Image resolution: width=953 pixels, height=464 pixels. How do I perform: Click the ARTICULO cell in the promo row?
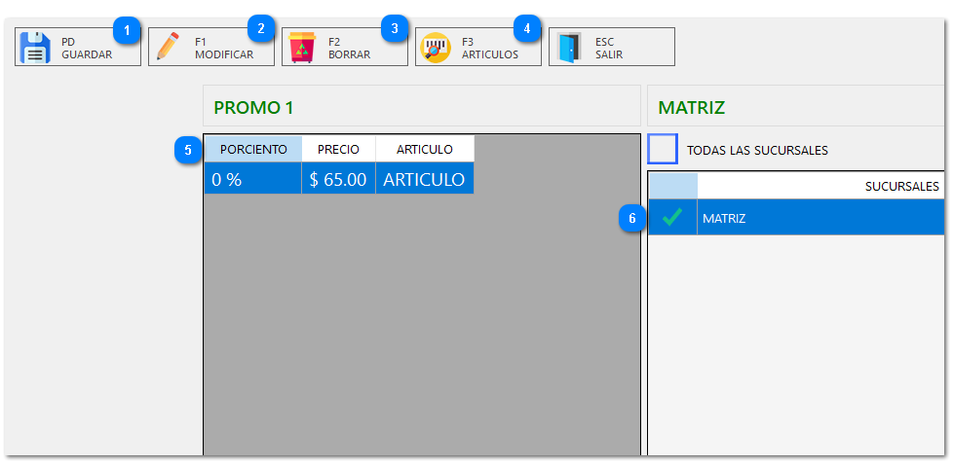[425, 178]
